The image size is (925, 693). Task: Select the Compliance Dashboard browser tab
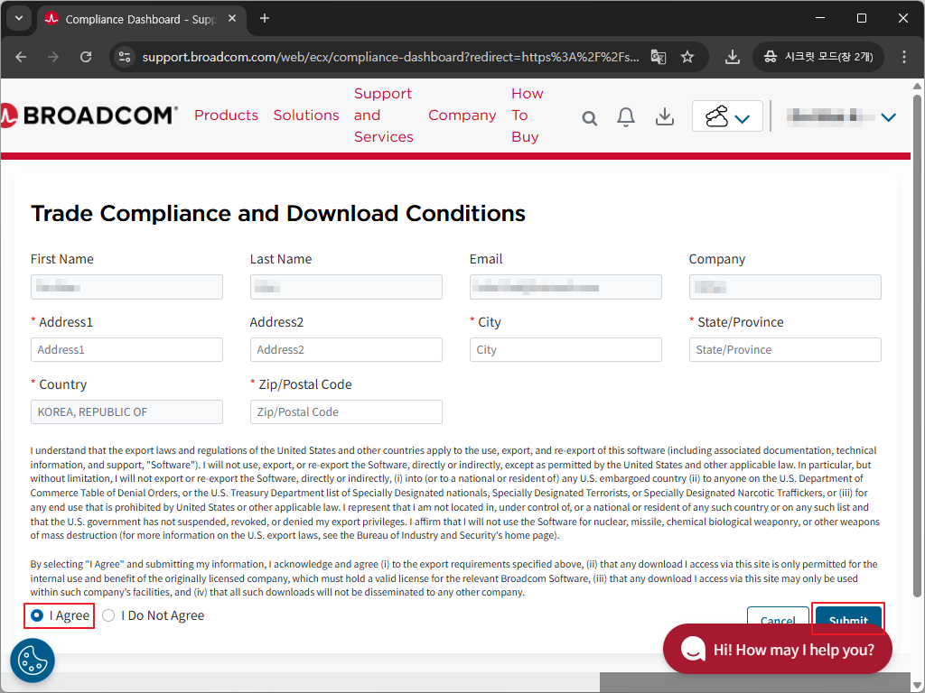pyautogui.click(x=142, y=20)
